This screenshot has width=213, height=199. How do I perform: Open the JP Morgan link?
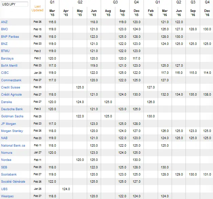(8, 124)
